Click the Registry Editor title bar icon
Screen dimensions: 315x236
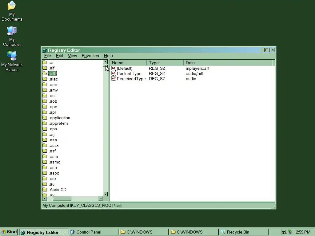click(x=45, y=50)
